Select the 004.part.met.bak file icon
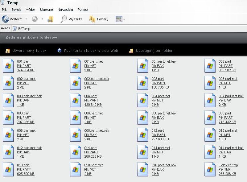Screen dimensions: 247x182 click(210, 100)
